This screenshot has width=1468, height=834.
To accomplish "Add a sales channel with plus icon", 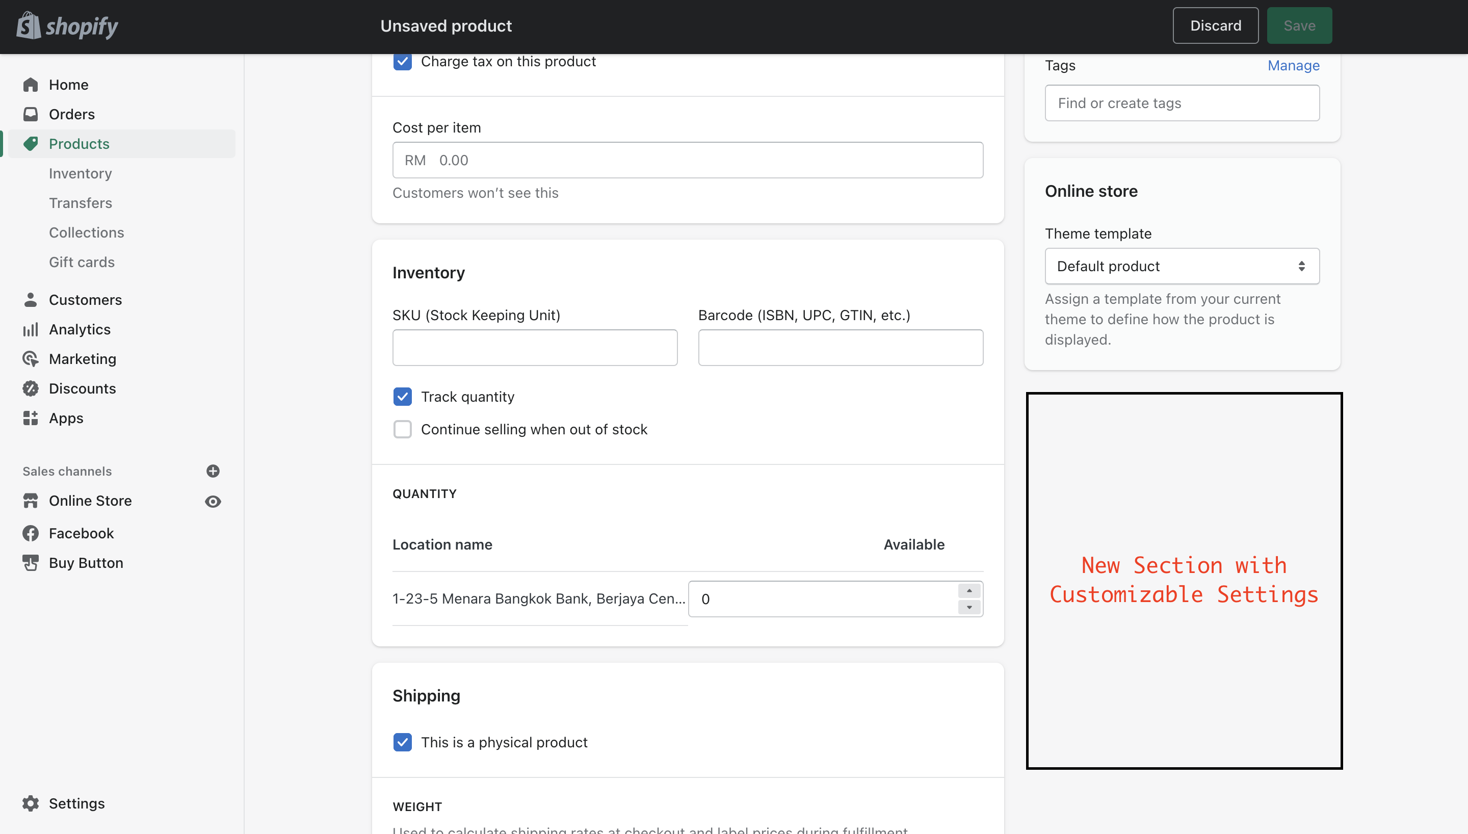I will tap(213, 471).
